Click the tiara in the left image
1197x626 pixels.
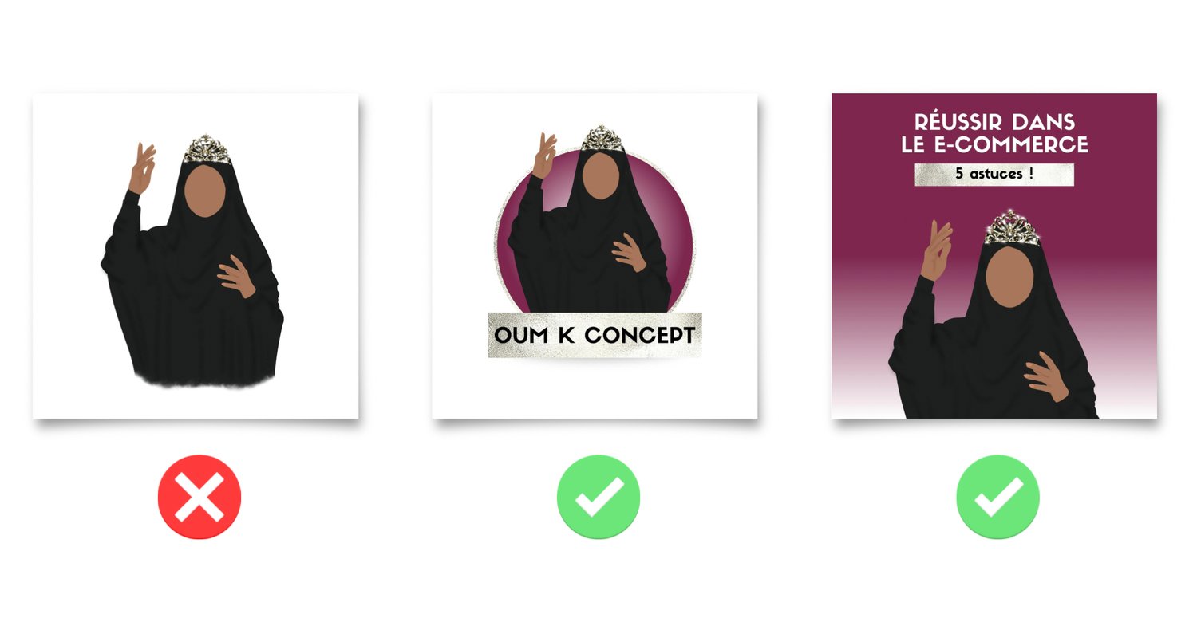pyautogui.click(x=207, y=151)
